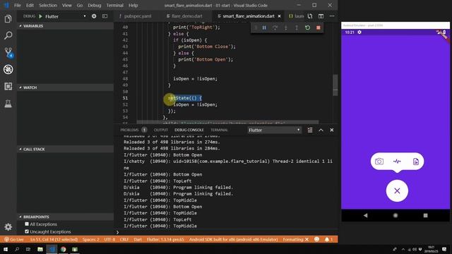452x254 pixels.
Task: Collapse the Watch section
Action: 65,87
